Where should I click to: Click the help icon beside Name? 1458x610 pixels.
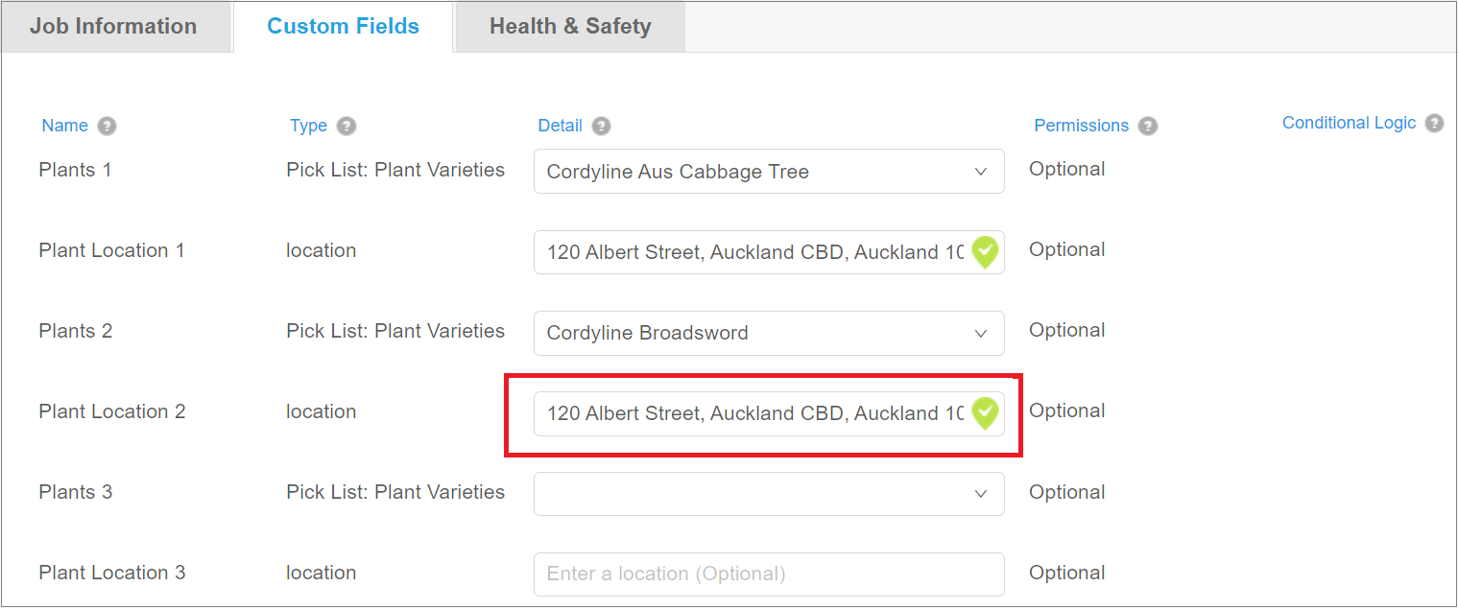107,125
